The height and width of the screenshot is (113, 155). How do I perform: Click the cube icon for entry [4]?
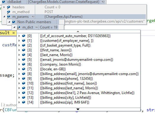[x=24, y=55]
